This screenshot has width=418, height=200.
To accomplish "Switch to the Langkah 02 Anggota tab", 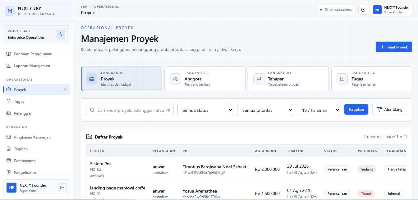I will pyautogui.click(x=205, y=79).
